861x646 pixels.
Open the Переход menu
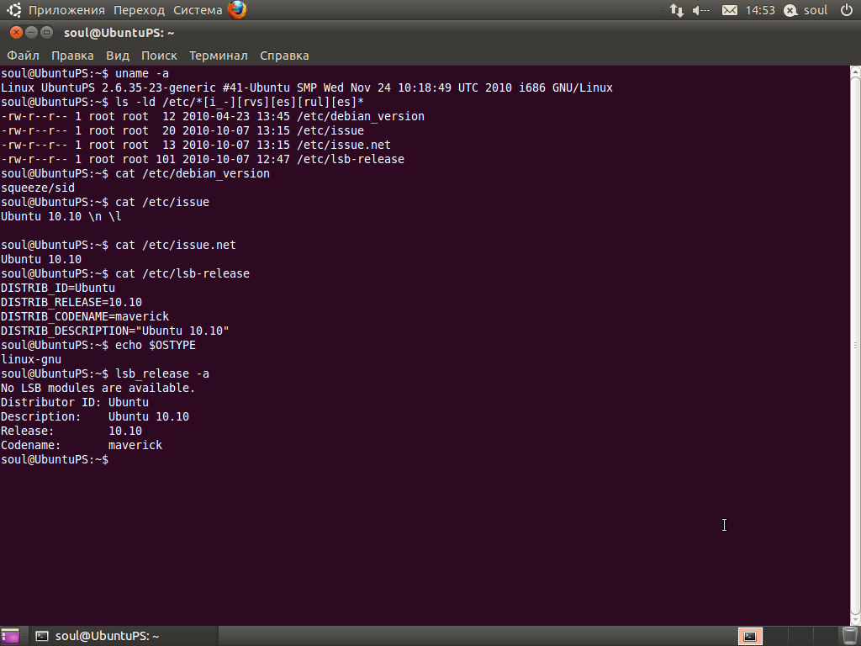(139, 10)
